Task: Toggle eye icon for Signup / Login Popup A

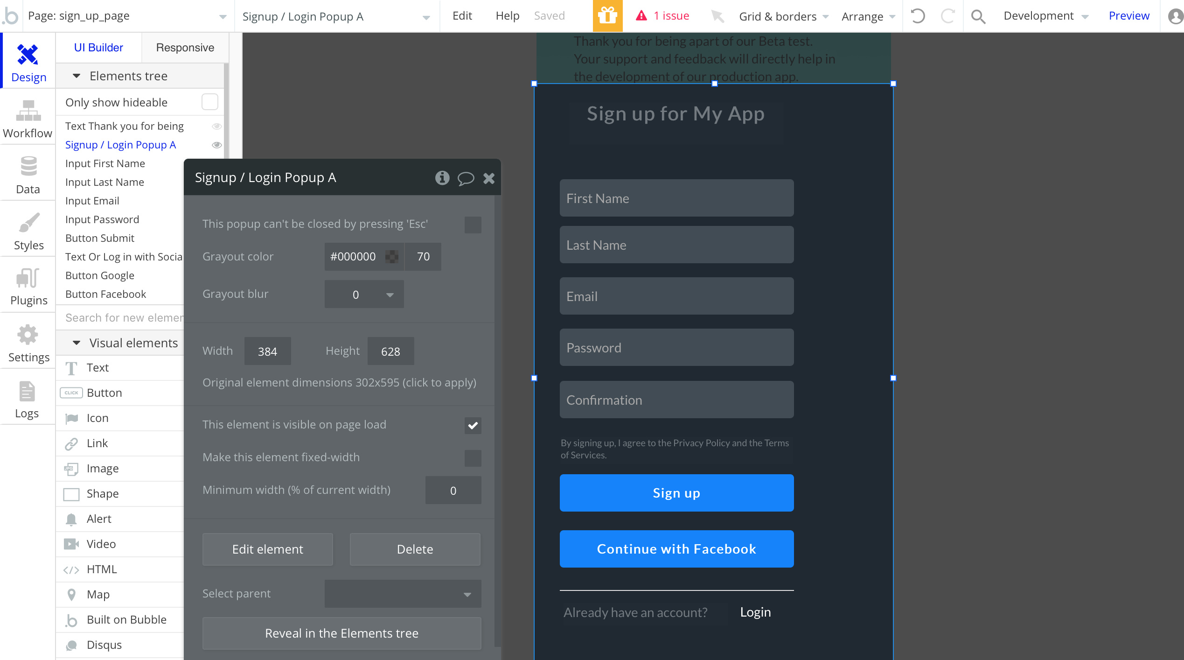Action: coord(216,145)
